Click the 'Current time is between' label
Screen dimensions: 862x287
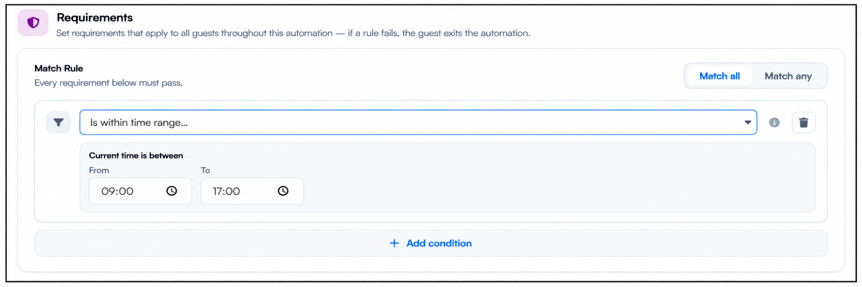(136, 155)
